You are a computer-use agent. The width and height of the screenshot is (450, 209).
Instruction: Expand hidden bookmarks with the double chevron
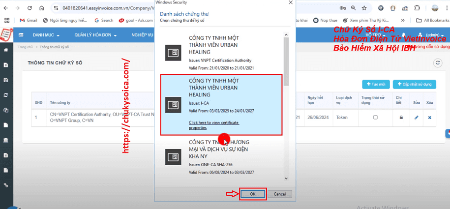(403, 20)
